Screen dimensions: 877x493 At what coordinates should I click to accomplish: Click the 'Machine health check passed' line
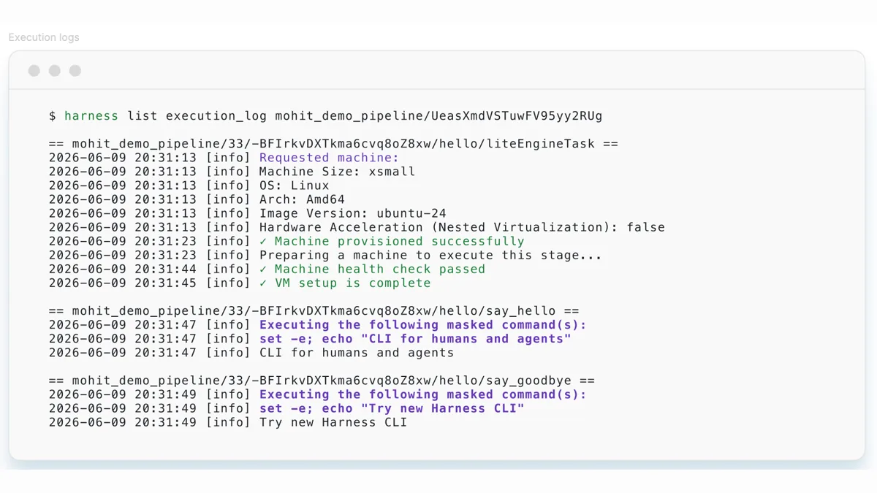(x=267, y=269)
